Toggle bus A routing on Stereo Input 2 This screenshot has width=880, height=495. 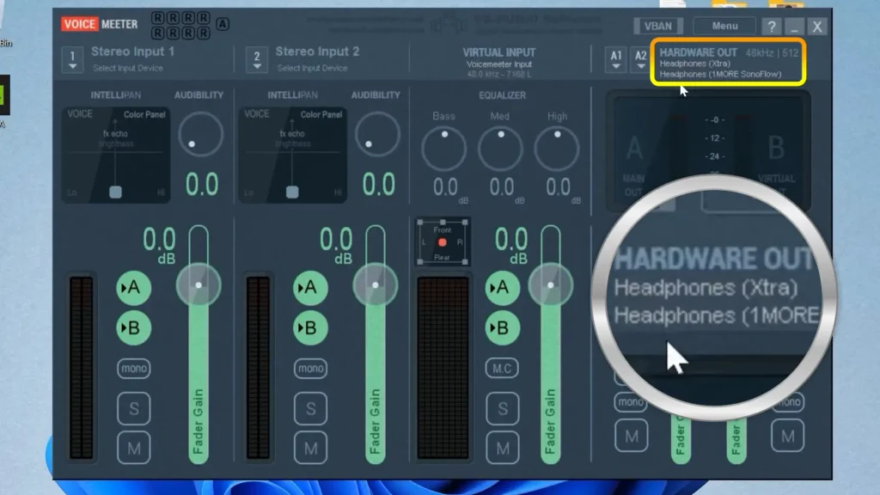tap(309, 287)
